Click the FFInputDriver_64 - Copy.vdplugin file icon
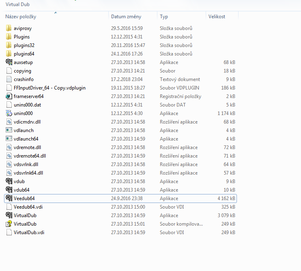This screenshot has height=271, width=301. [x=9, y=87]
